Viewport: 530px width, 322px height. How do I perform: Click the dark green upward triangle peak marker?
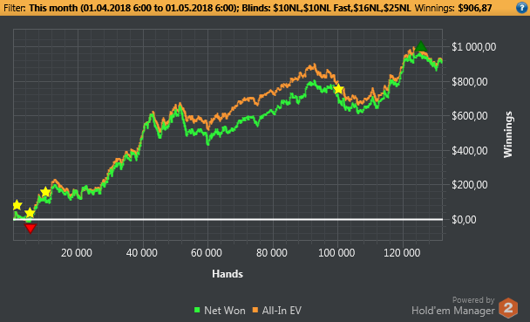point(420,46)
